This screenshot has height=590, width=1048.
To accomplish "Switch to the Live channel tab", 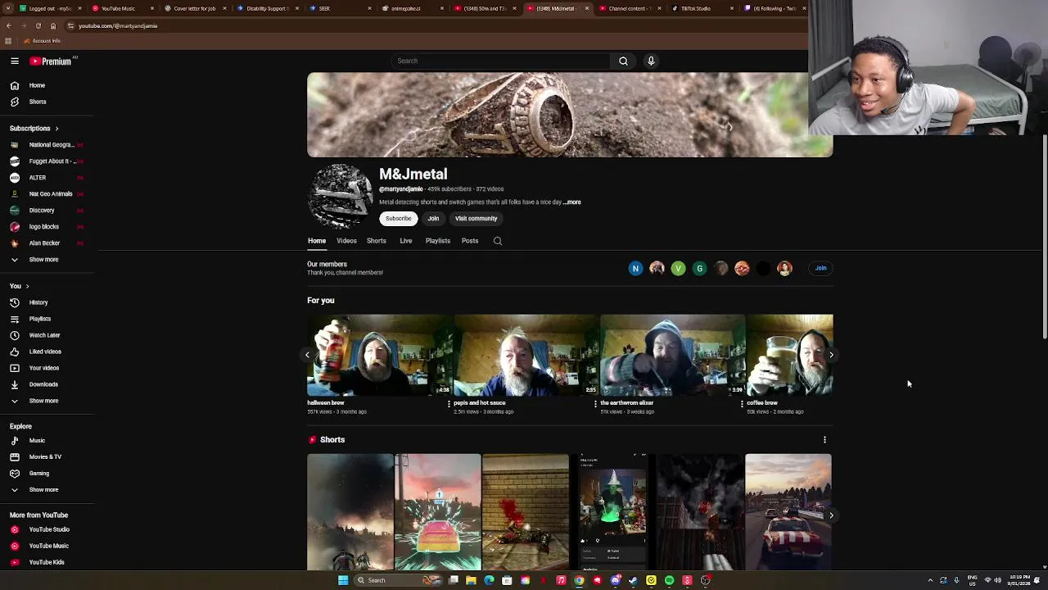I will coord(405,241).
